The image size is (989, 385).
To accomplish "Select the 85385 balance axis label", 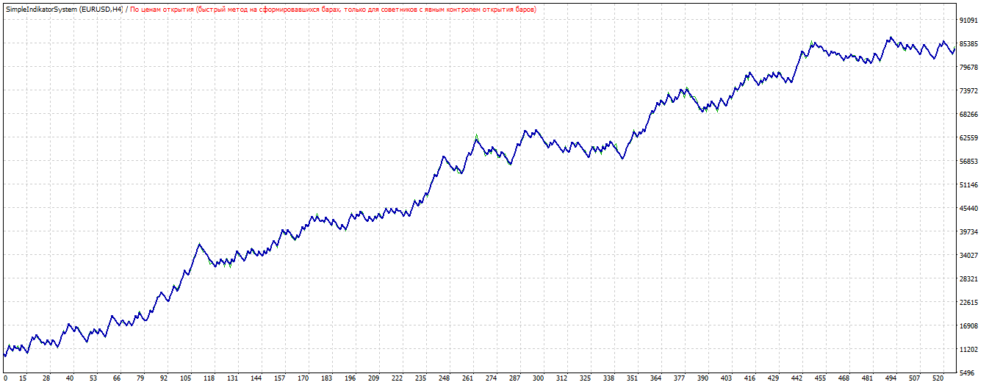I will (970, 44).
